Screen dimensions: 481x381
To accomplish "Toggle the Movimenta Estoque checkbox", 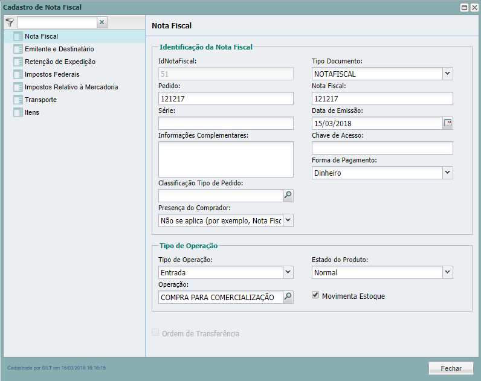I will point(315,296).
